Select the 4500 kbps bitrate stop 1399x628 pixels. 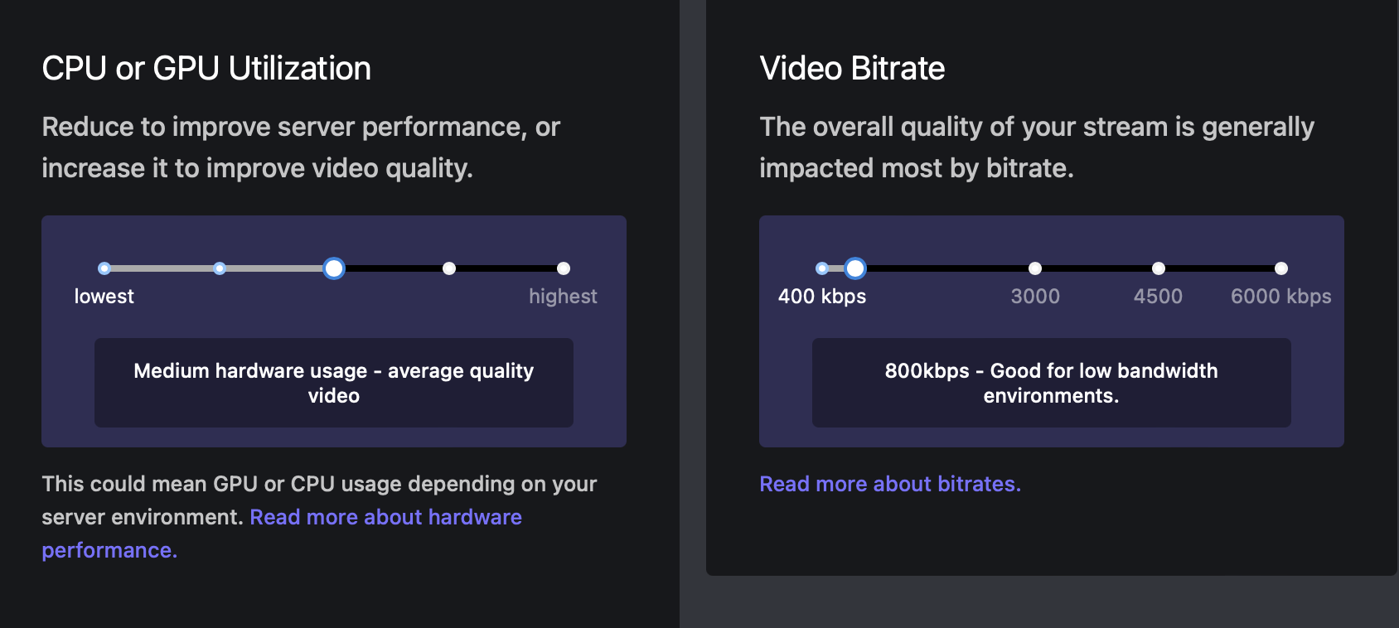pos(1157,268)
